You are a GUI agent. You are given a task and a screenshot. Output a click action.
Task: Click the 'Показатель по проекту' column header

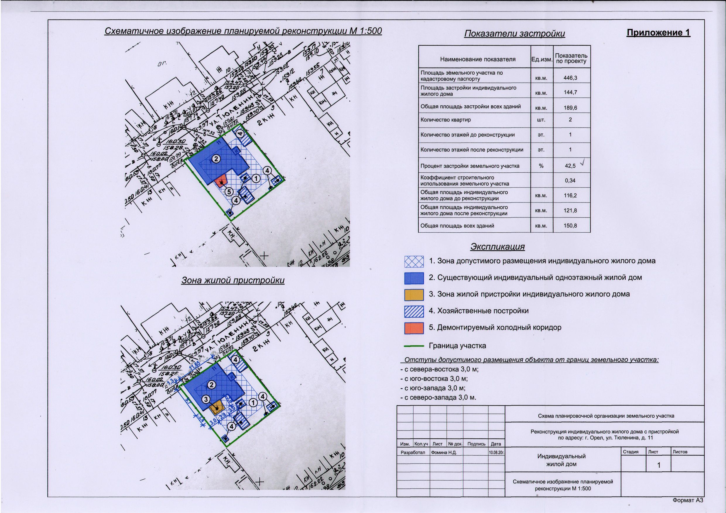(571, 59)
